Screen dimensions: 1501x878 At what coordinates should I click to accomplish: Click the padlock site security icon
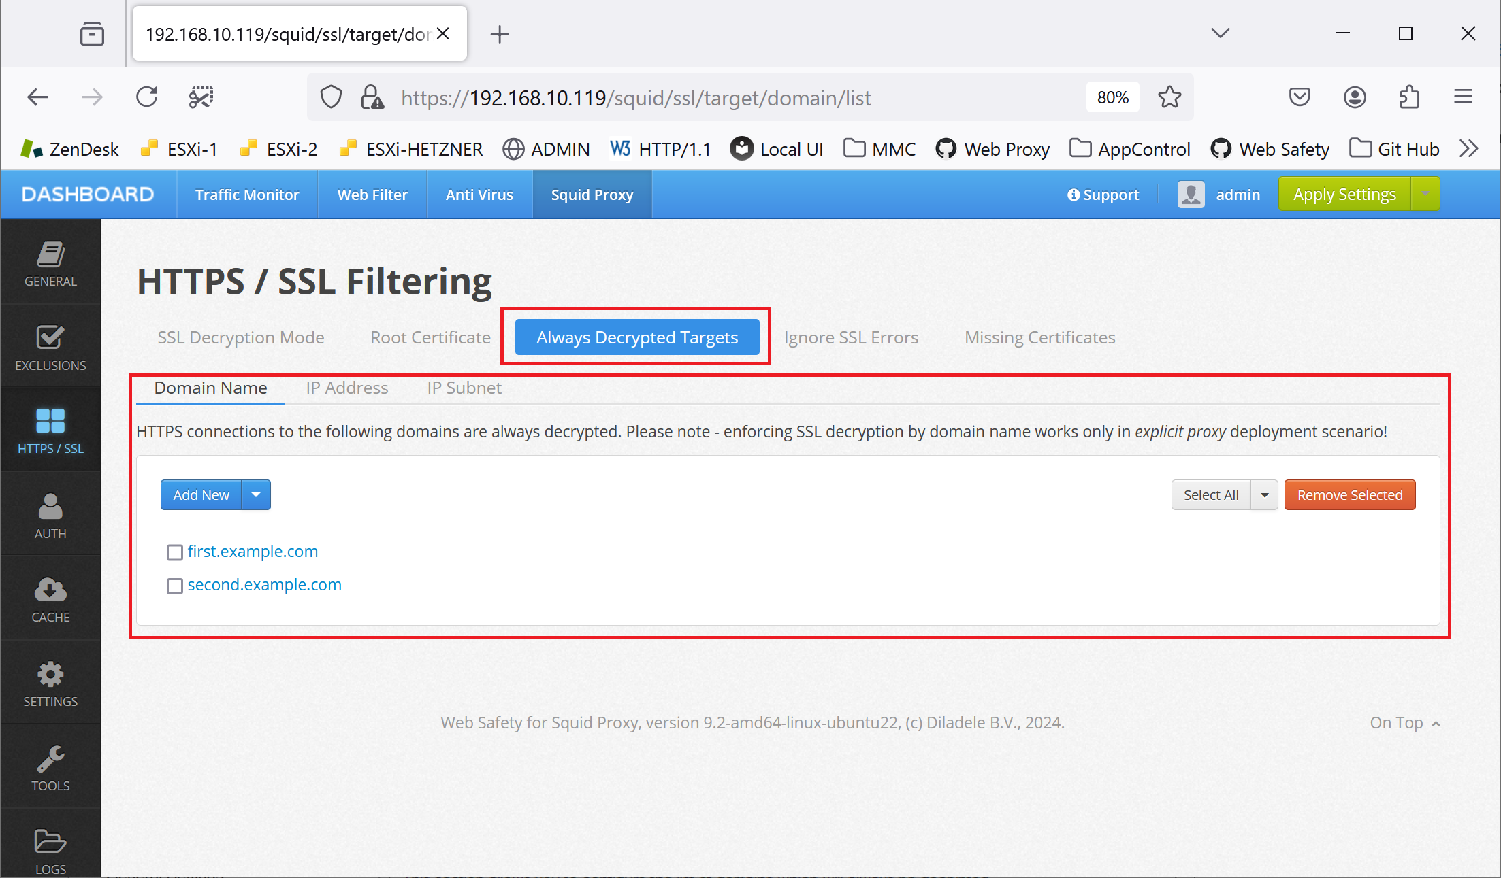[x=372, y=97]
